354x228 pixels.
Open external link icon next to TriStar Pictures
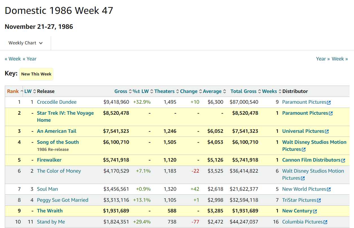pos(319,200)
